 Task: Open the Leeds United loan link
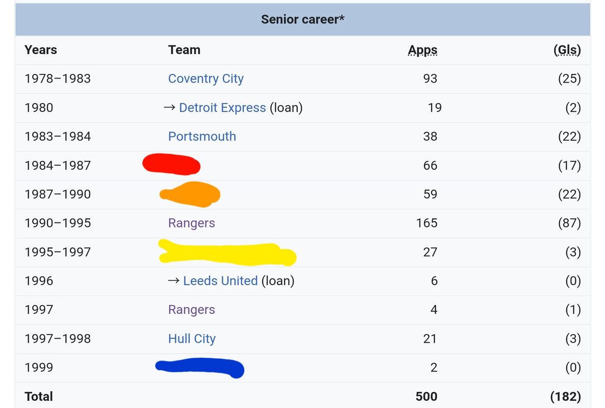(x=220, y=280)
